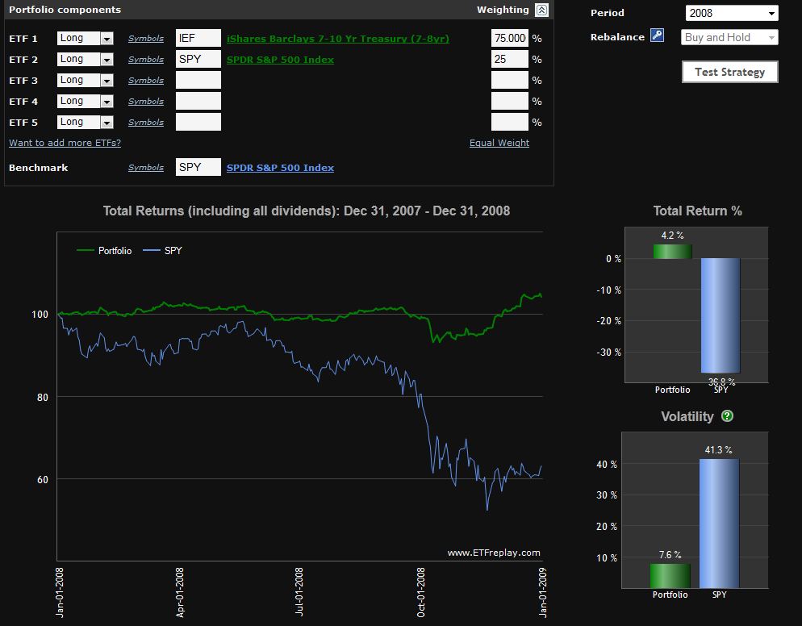Viewport: 802px width, 626px height.
Task: Click Want to add more ETFs link
Action: (65, 143)
